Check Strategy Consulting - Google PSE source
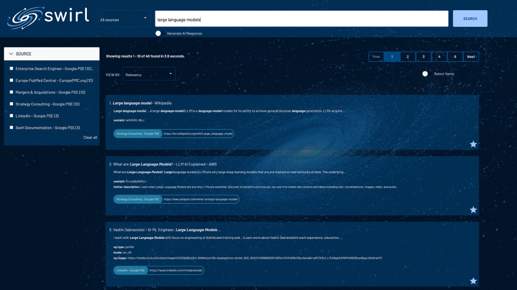Image resolution: width=517 pixels, height=290 pixels. point(12,104)
